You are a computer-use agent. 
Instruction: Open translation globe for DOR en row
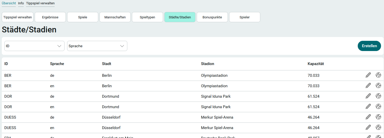(x=378, y=106)
